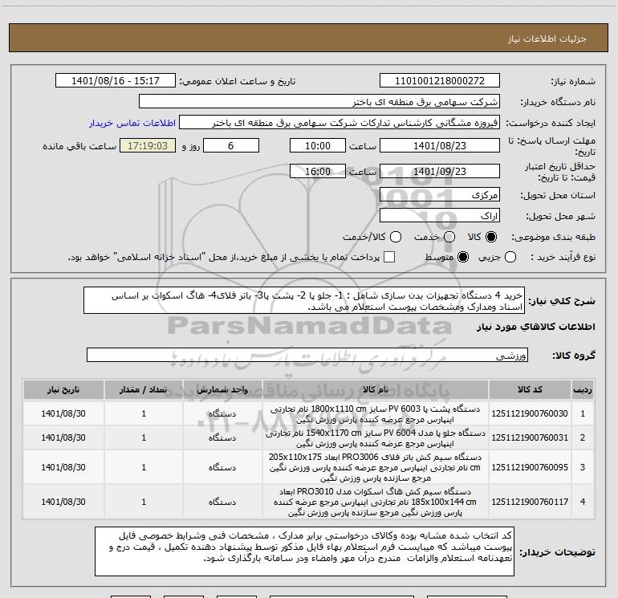Click the need date in row 4
618x598 pixels.
click(x=63, y=502)
